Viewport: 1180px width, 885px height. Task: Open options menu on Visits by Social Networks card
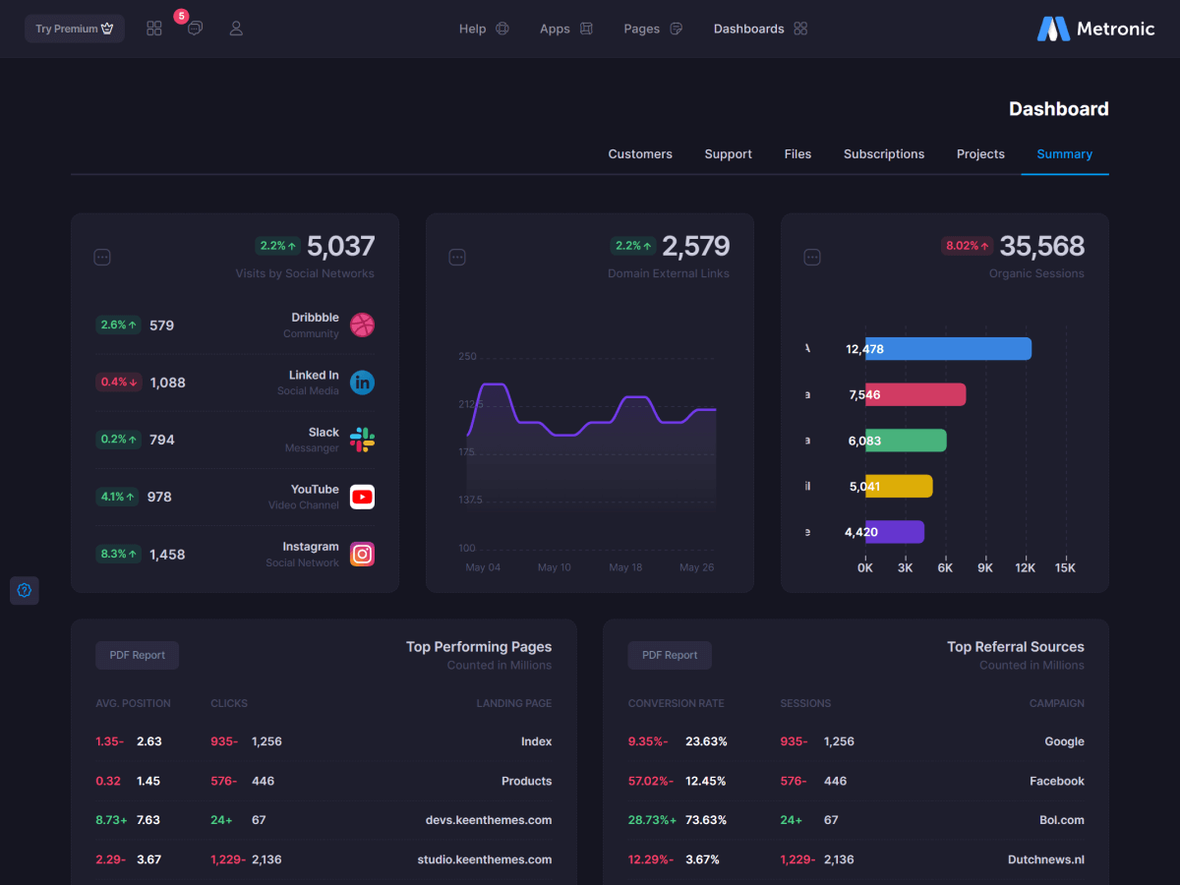coord(102,258)
